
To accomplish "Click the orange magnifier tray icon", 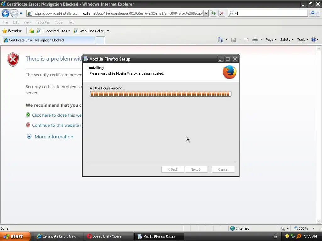I will [x=299, y=236].
